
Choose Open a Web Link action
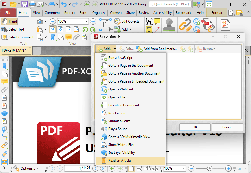[131, 89]
